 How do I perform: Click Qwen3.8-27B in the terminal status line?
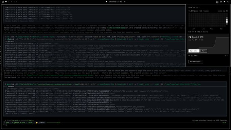(19, 123)
